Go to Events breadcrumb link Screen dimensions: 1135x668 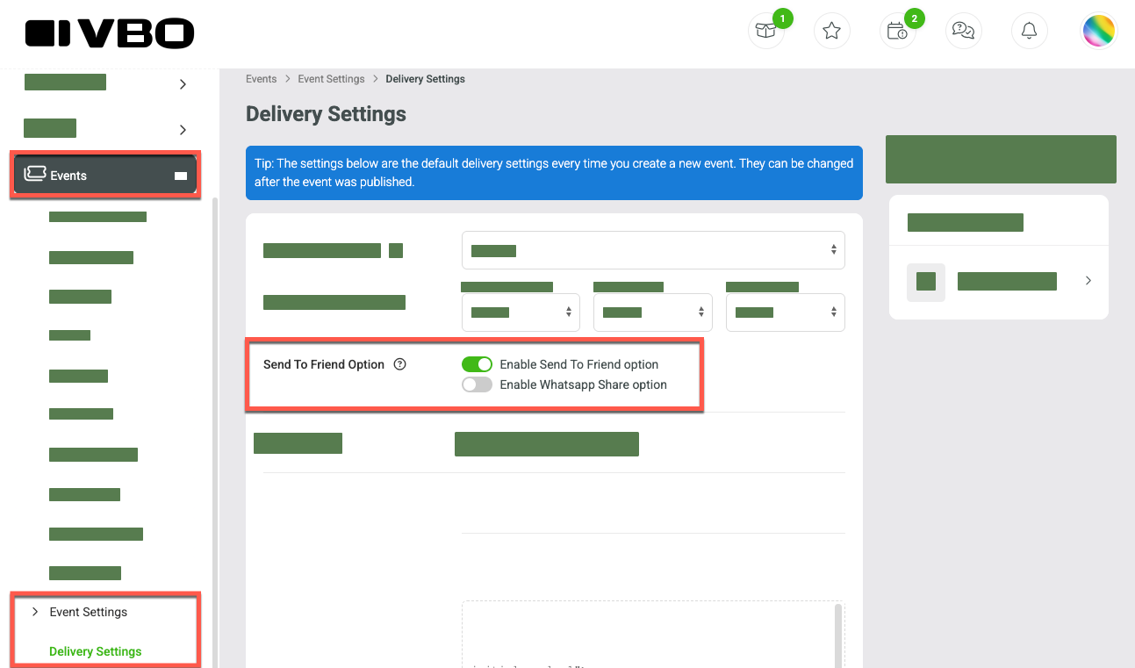point(262,79)
